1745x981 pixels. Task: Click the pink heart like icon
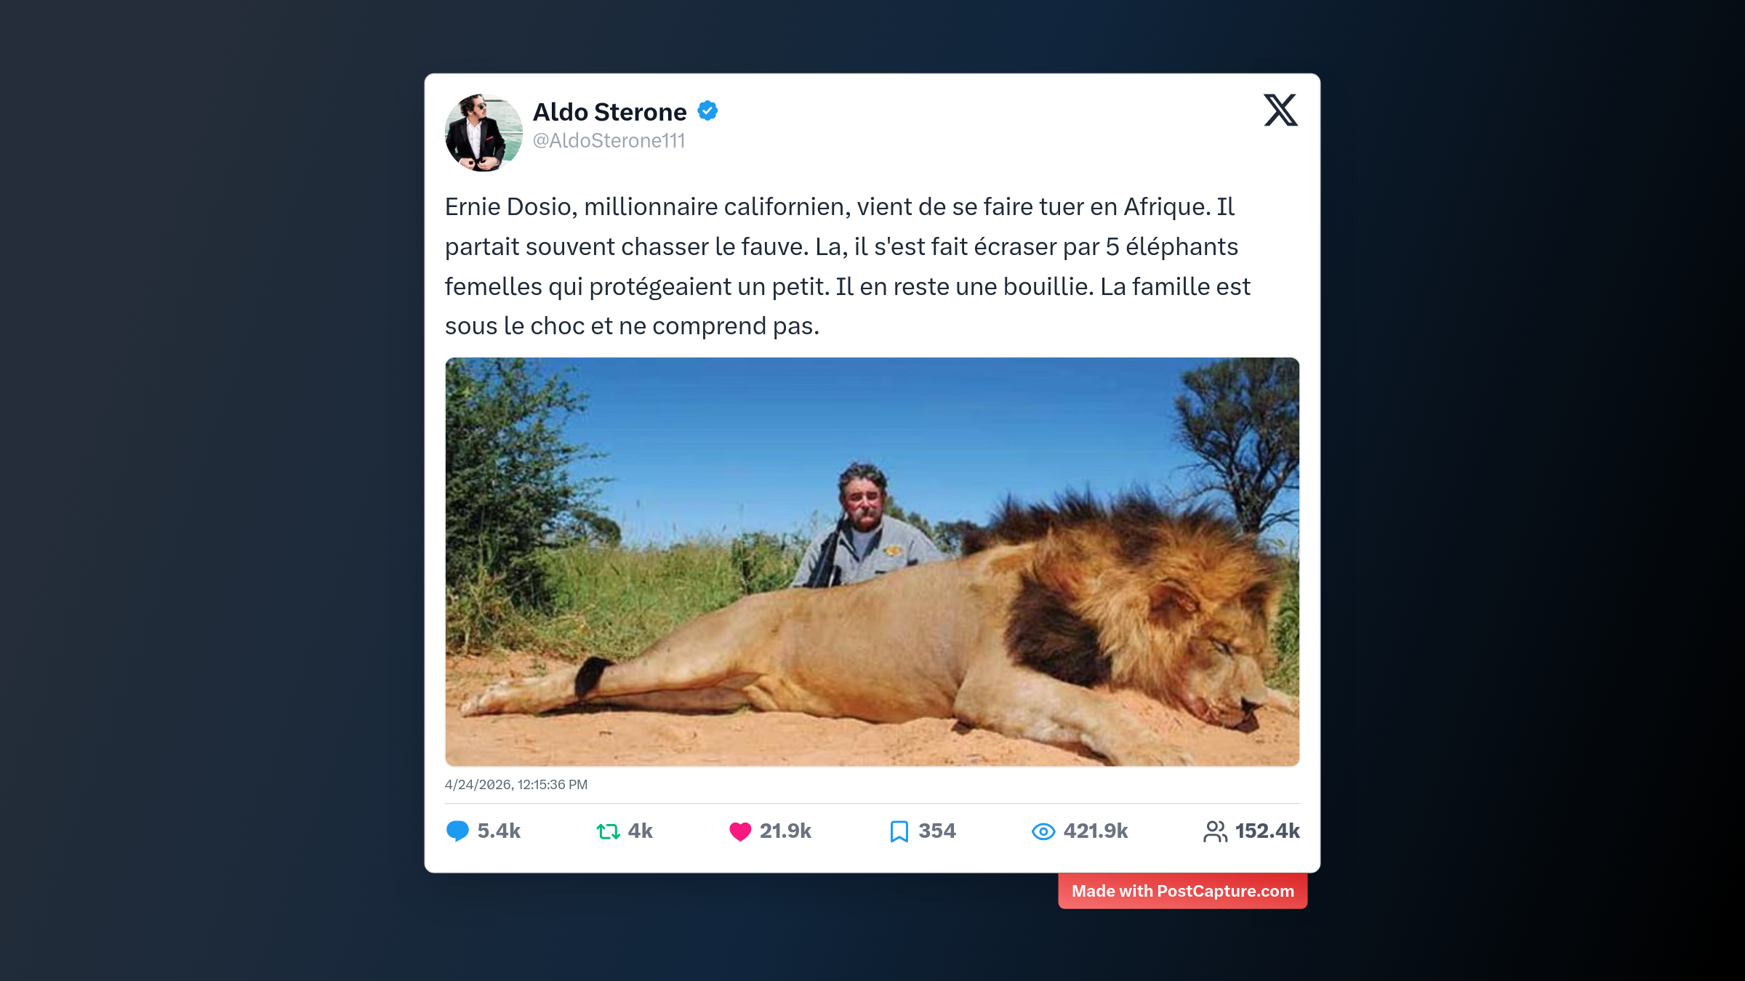point(740,831)
